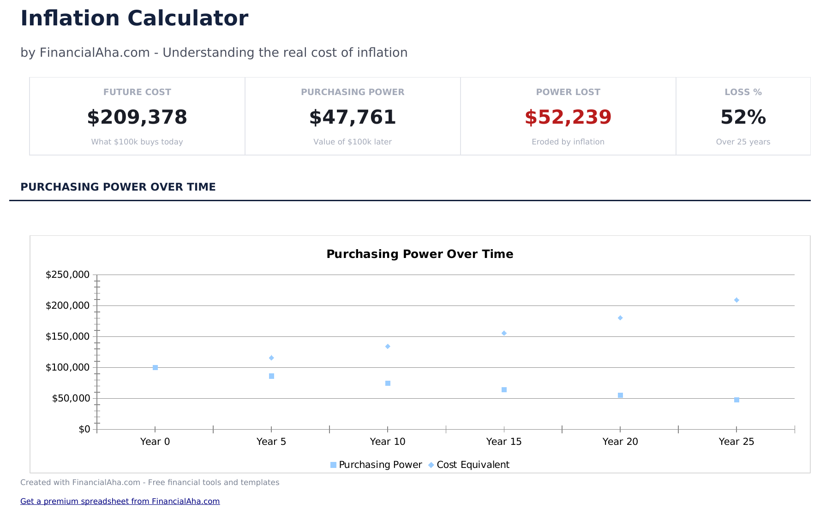Image resolution: width=820 pixels, height=515 pixels.
Task: Select the Year 5 purchasing power square
Action: pos(271,377)
